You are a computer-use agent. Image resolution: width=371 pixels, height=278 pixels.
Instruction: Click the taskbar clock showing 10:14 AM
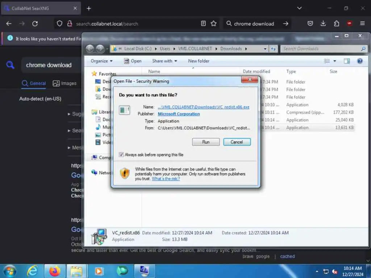tap(353, 271)
